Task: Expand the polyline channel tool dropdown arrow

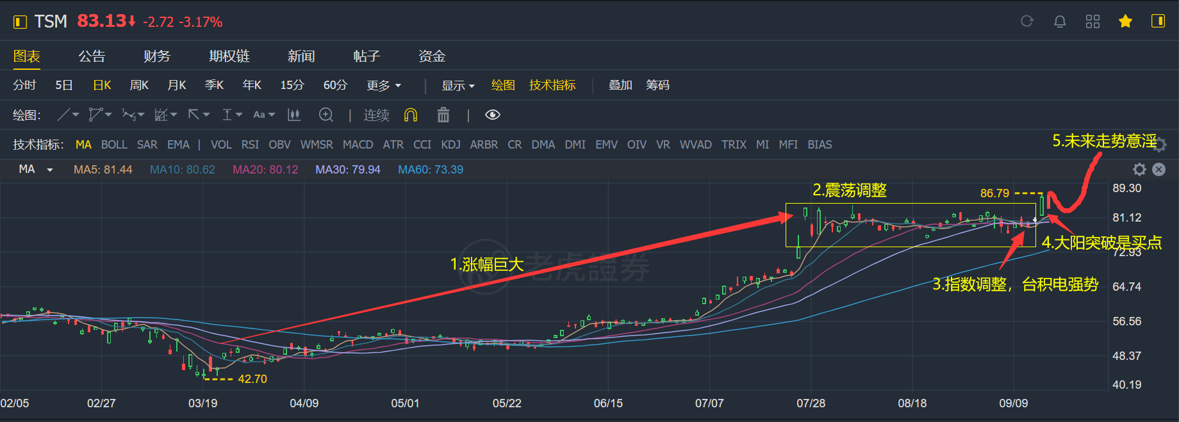Action: click(108, 115)
